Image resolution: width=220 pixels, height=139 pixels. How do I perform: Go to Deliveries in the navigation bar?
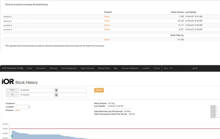(54, 68)
